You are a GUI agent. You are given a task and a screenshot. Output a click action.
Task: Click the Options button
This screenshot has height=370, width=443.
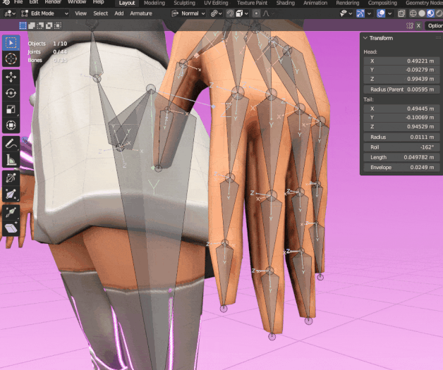[434, 25]
